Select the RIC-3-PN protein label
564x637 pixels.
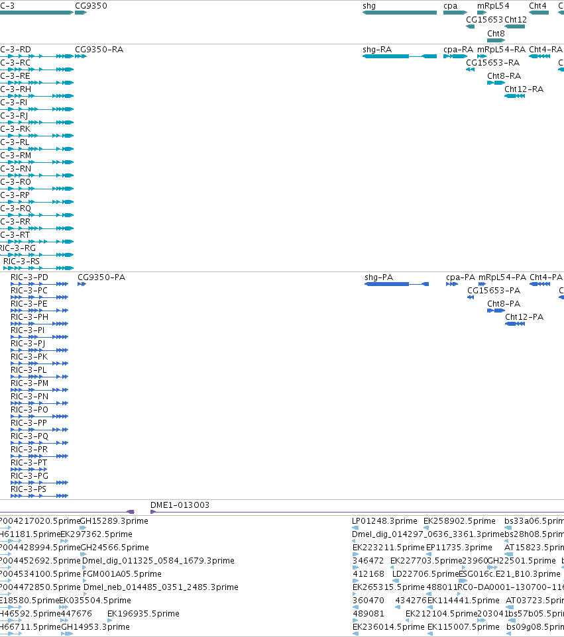pyautogui.click(x=29, y=396)
